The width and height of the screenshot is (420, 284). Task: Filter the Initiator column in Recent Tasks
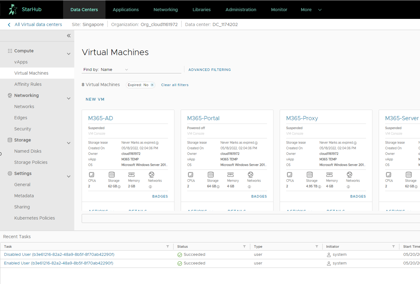click(393, 247)
